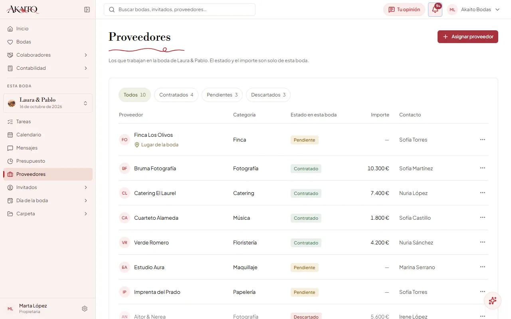Filter by Contratados tab
Screen dimensions: 511x319
coord(176,95)
